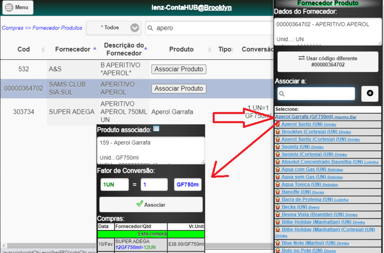This screenshot has height=253, width=384.
Task: Click the 0000364702 code cell
Action: coord(24,88)
